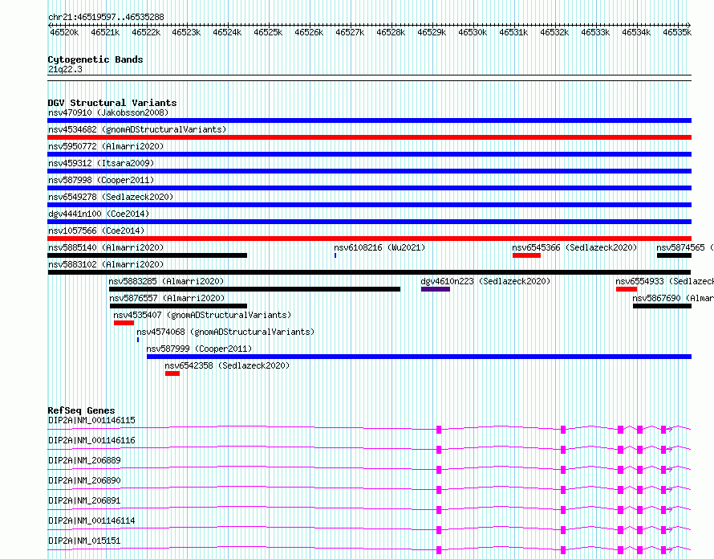
Task: Click black bar under nsv5876557
Action: click(x=178, y=306)
